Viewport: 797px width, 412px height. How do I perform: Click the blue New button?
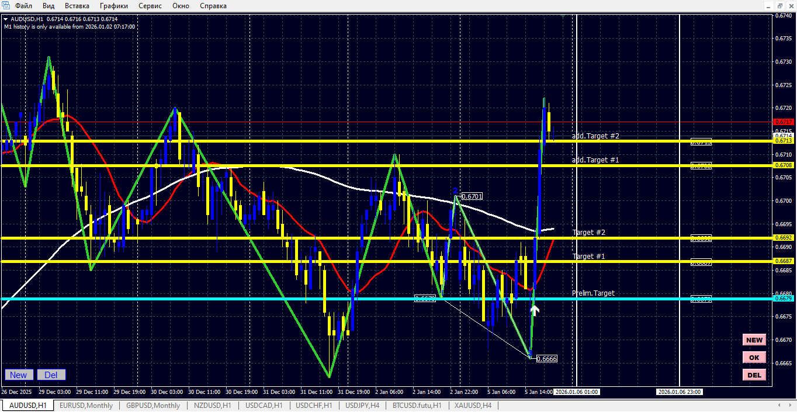coord(18,375)
